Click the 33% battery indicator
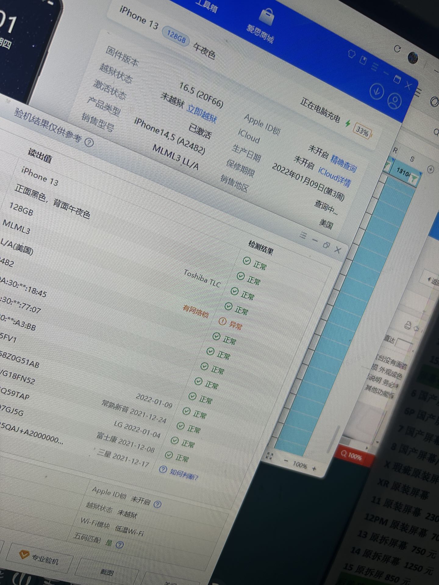Viewport: 439px width, 585px height. pos(362,132)
